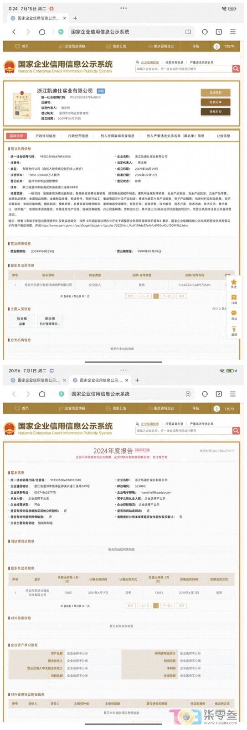This screenshot has width=247, height=730.
Task: Close the single tab in upper browser
Action: pyautogui.click(x=65, y=18)
